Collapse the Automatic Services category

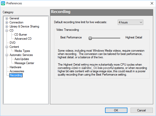tap(7, 55)
